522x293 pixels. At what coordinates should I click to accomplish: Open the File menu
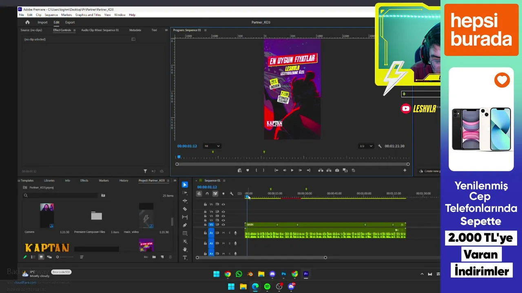(x=21, y=15)
